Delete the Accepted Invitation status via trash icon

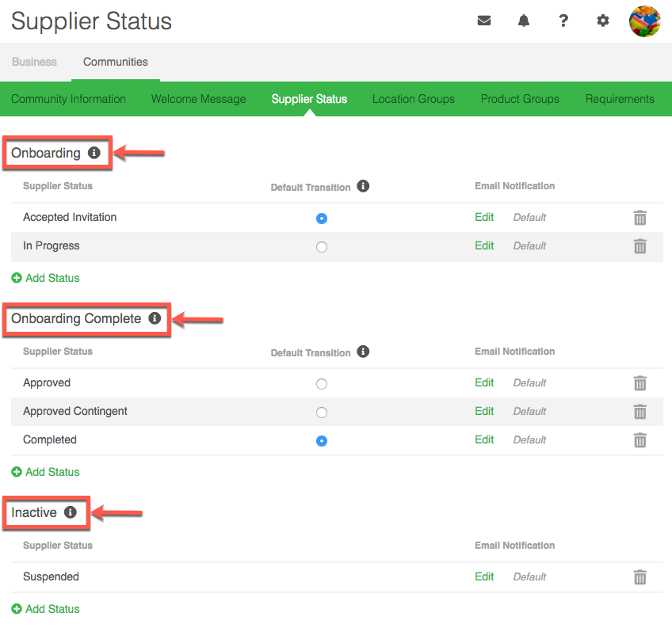[x=640, y=218]
